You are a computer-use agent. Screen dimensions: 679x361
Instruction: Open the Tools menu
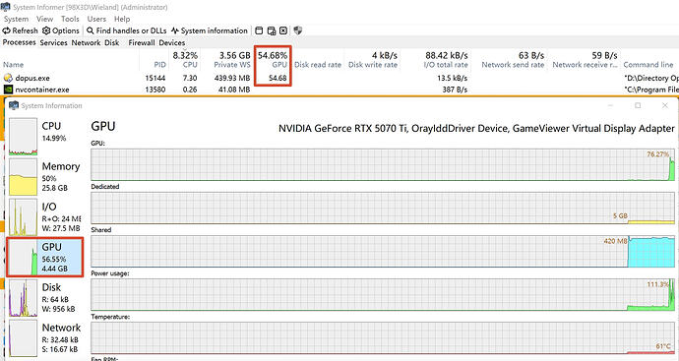(x=70, y=19)
